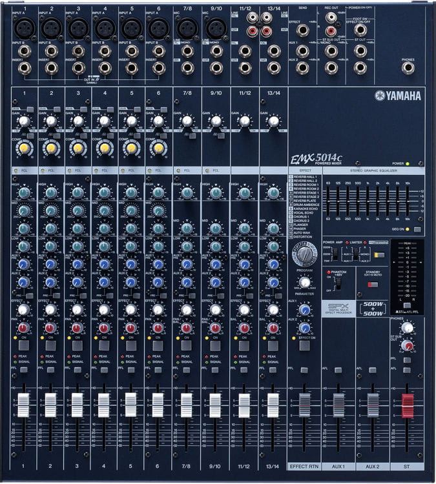Click the PHONES output jack
Image resolution: width=436 pixels, height=484 pixels.
pos(408,67)
